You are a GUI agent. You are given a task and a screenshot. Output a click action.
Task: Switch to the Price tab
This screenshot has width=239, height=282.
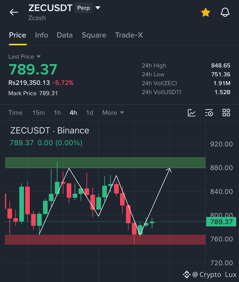point(18,35)
